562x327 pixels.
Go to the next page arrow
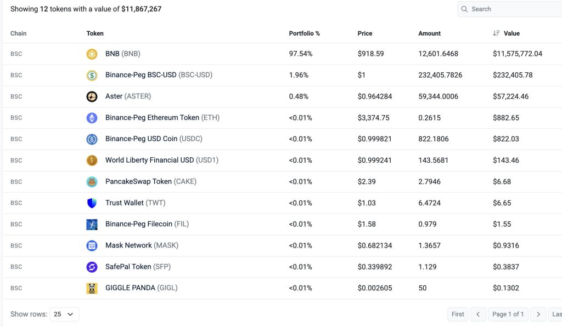(538, 314)
